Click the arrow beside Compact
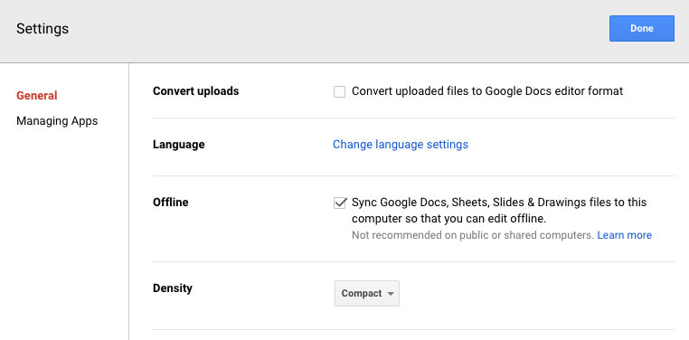 tap(391, 294)
